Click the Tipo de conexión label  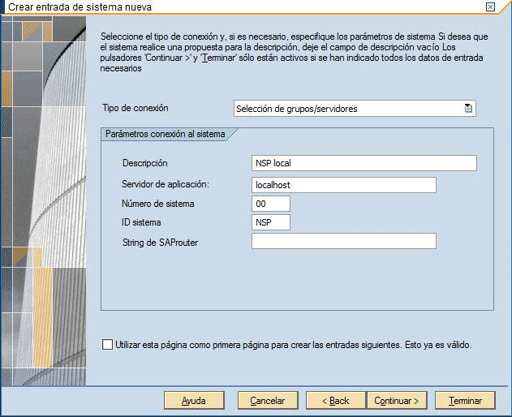coord(136,108)
